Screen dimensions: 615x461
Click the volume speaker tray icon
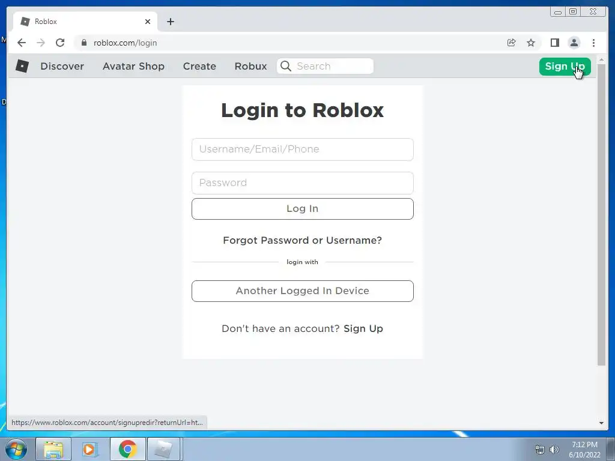[554, 450]
